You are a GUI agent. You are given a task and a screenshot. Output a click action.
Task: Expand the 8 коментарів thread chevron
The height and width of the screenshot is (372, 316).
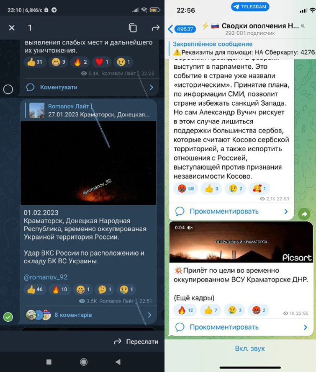(149, 315)
